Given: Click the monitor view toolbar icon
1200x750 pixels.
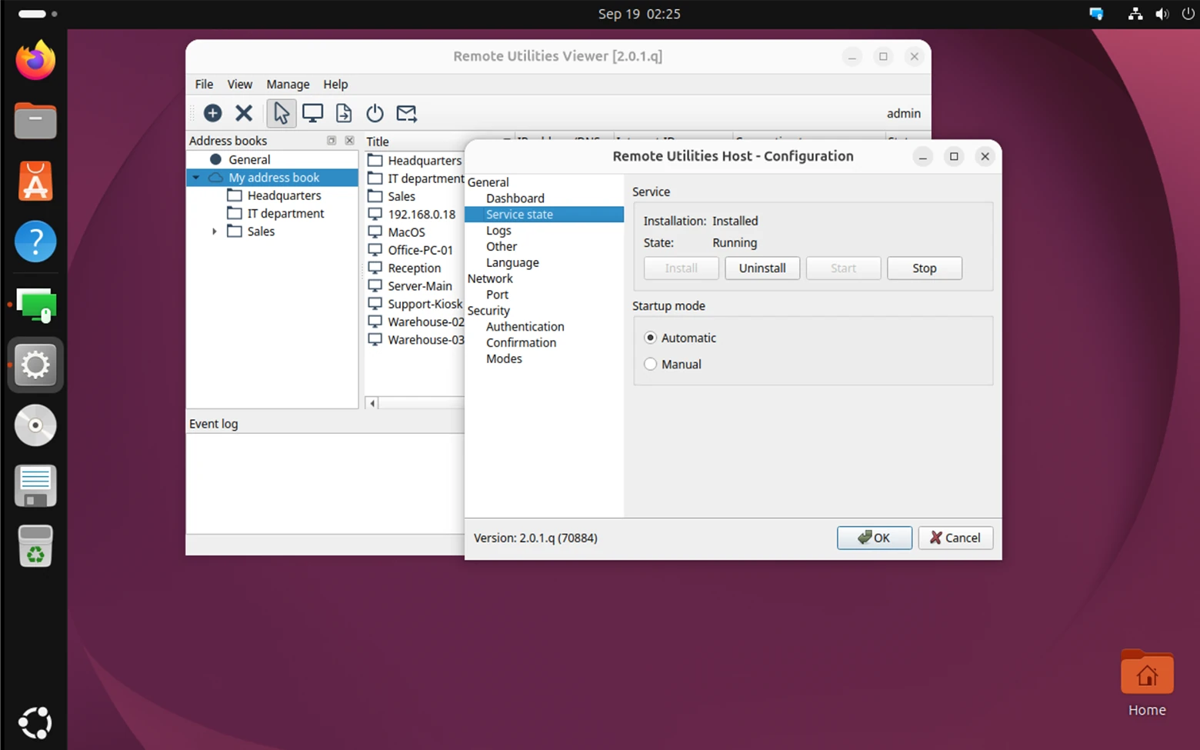Looking at the screenshot, I should click(312, 113).
